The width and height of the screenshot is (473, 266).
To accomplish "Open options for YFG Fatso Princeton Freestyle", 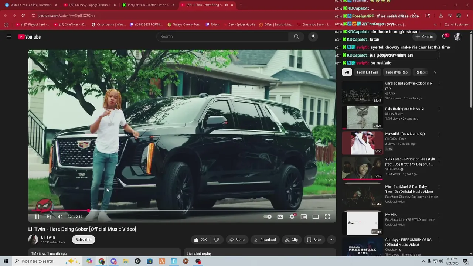I will point(439,160).
